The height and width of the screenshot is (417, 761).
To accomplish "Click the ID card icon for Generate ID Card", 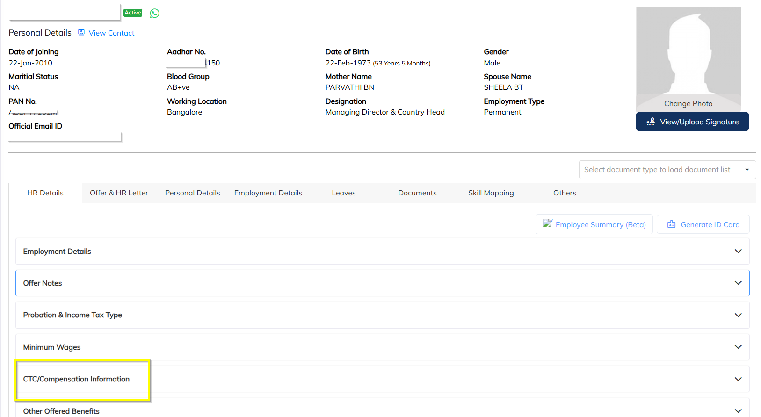I will pyautogui.click(x=672, y=224).
